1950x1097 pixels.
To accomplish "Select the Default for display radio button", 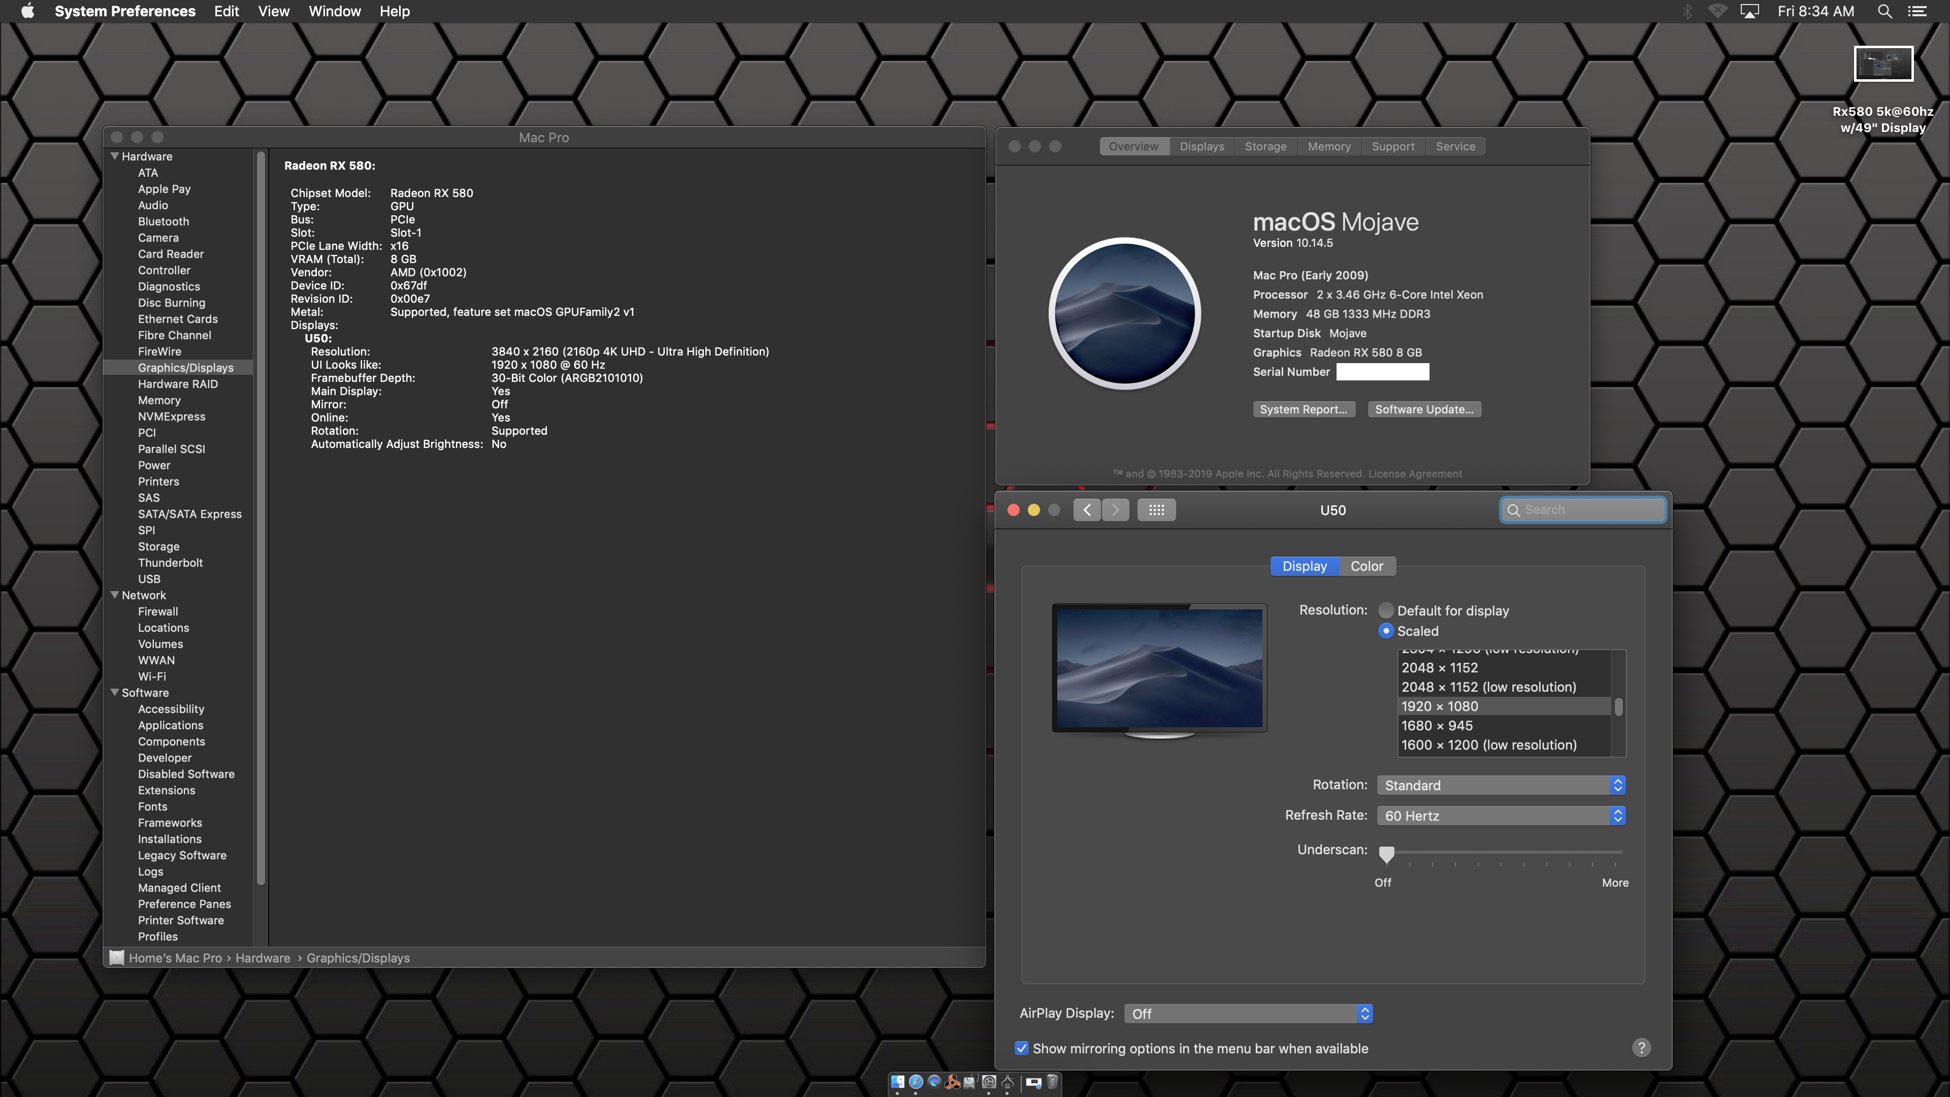I will click(1386, 610).
